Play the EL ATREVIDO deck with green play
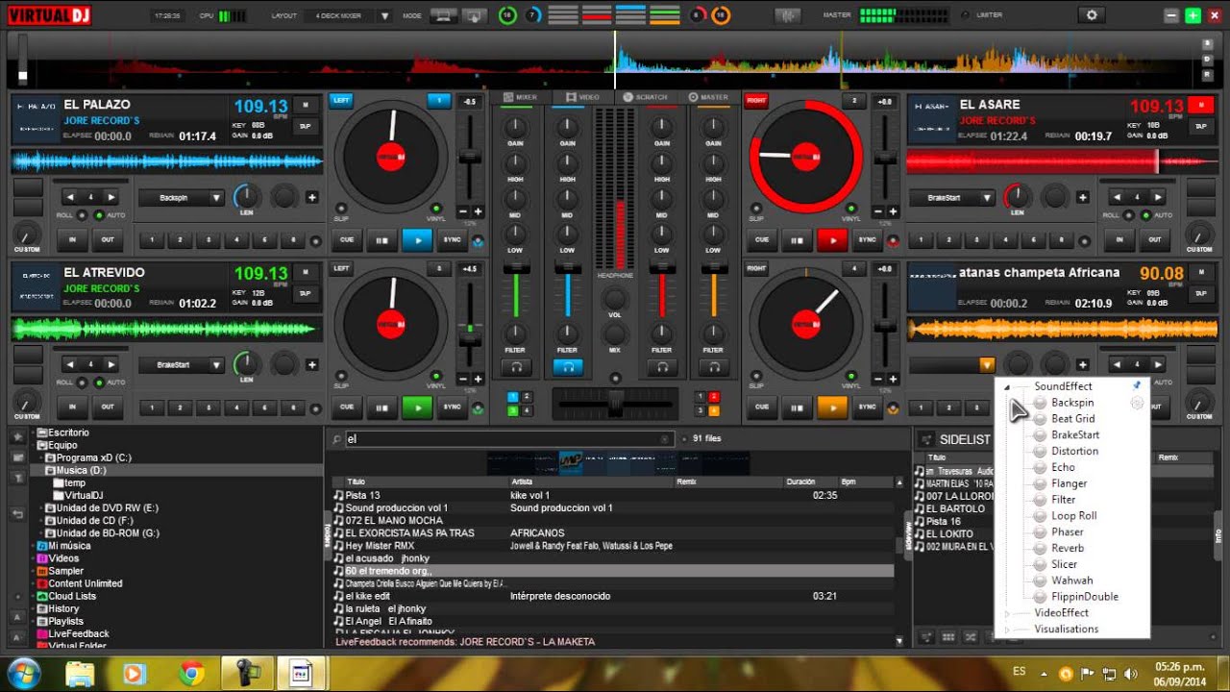The image size is (1230, 692). tap(417, 408)
